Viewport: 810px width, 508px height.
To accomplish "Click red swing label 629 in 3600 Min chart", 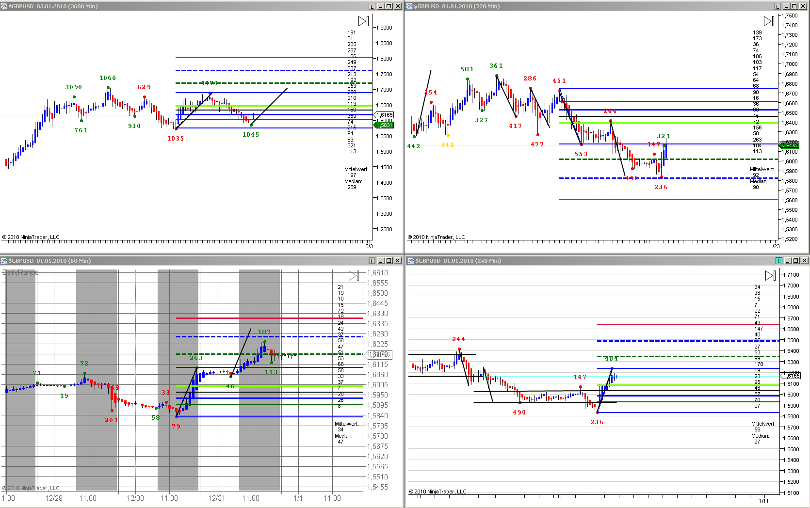I will pyautogui.click(x=144, y=87).
